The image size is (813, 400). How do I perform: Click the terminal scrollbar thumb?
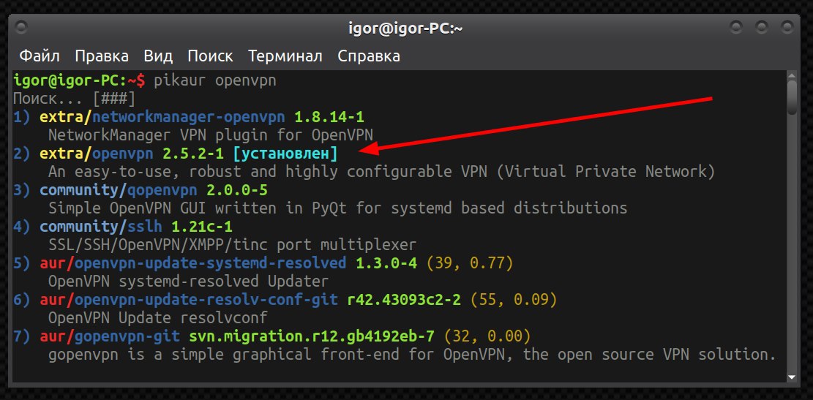point(792,98)
